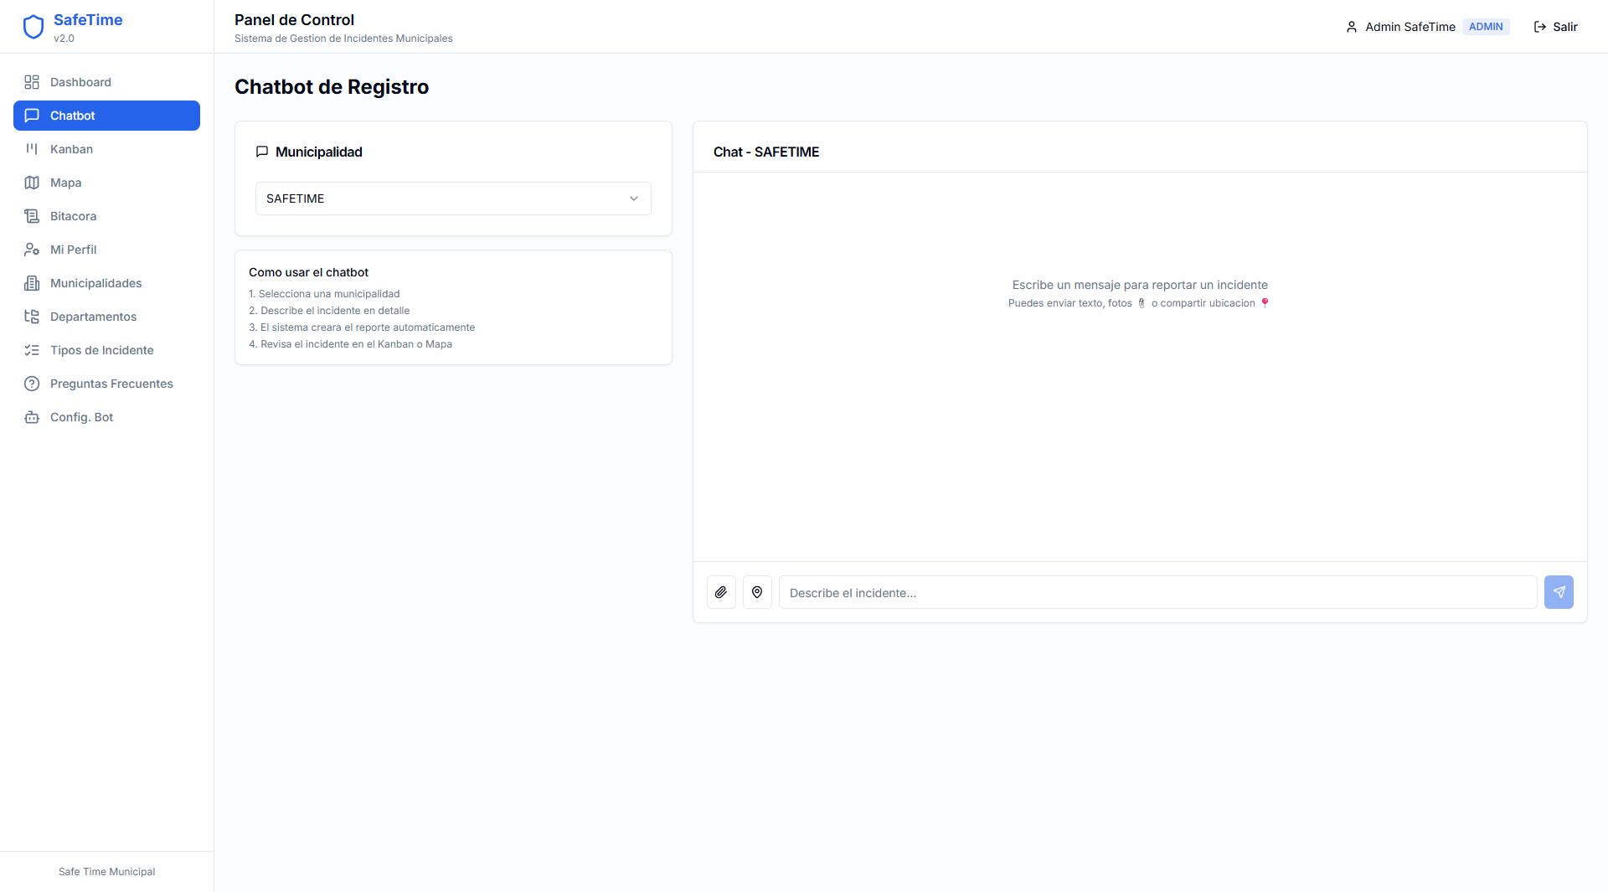The width and height of the screenshot is (1608, 892).
Task: Click step '1. Selecciona una municipalidad'
Action: (x=324, y=294)
